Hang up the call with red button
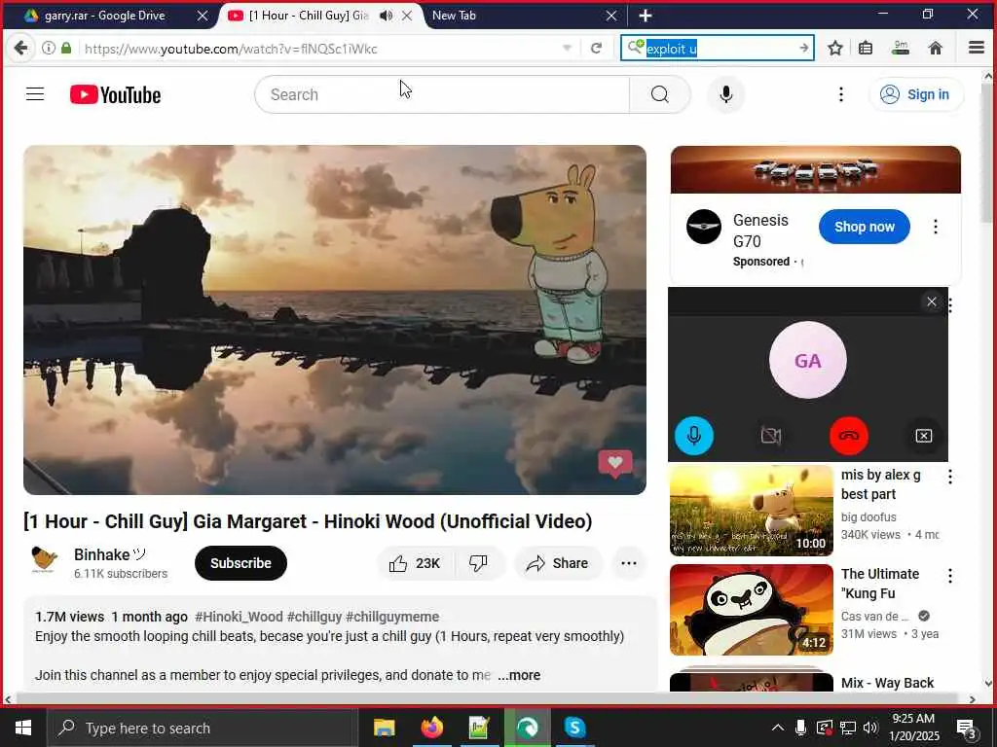This screenshot has width=997, height=747. click(848, 436)
